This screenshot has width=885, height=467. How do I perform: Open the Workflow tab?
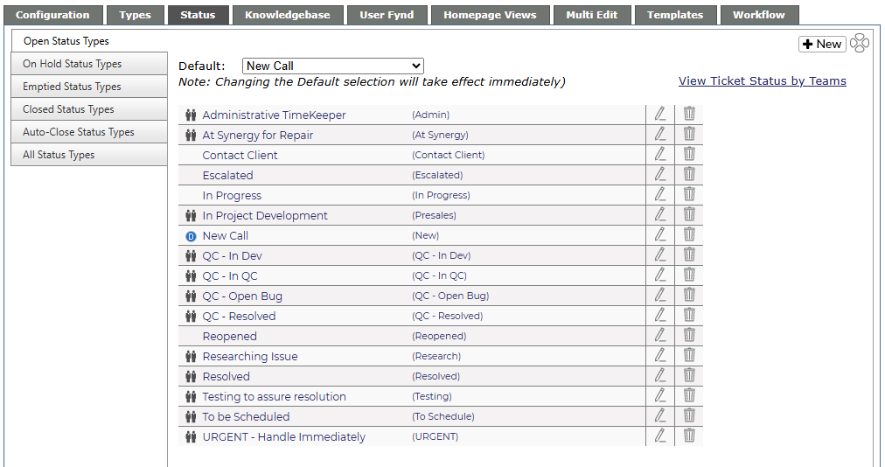[759, 15]
